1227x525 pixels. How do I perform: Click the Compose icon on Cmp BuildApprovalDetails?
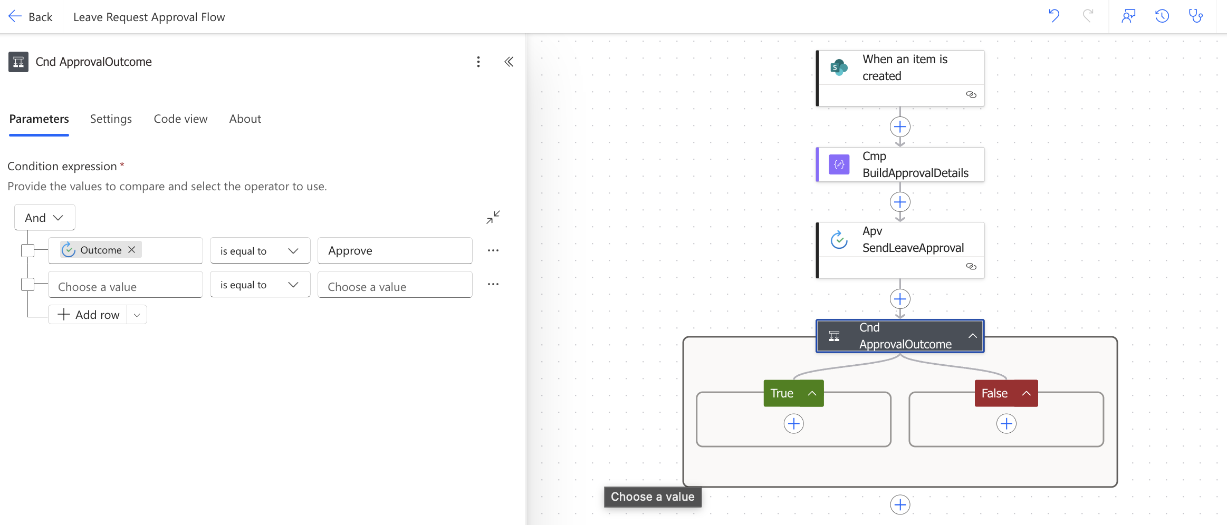click(839, 164)
